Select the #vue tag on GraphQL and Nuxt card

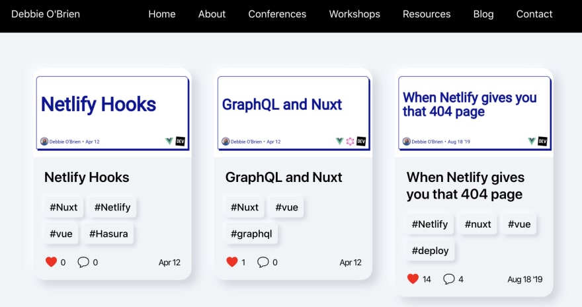point(286,207)
